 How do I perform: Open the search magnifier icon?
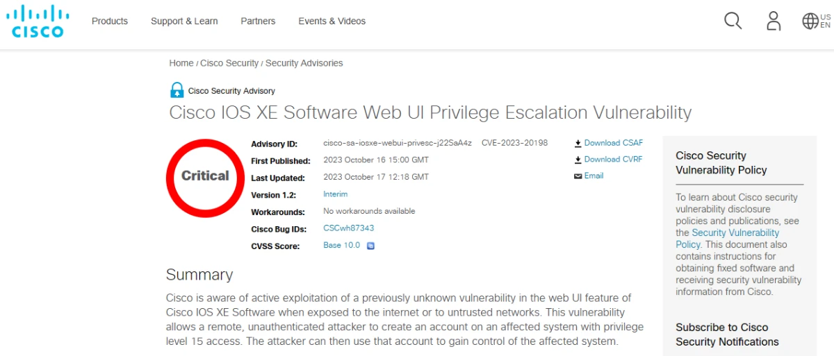[733, 21]
